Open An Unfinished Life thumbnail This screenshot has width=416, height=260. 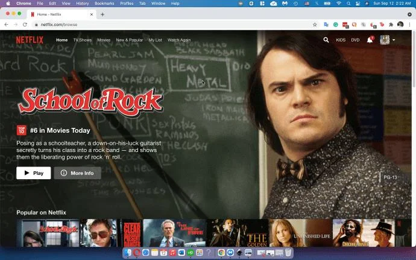(x=301, y=233)
